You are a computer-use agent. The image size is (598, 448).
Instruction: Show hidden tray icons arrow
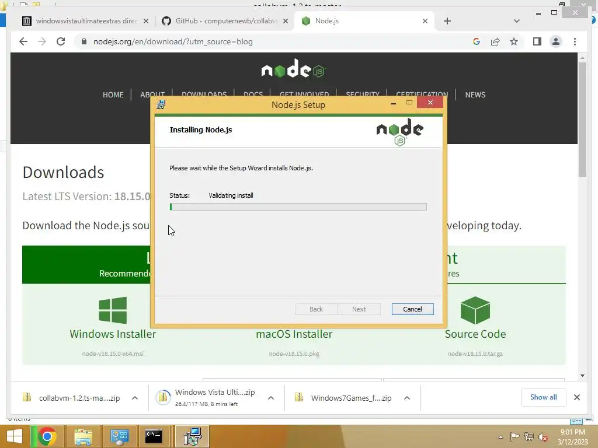tap(500, 437)
